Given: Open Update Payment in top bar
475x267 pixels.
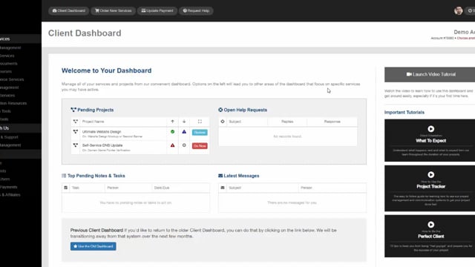Looking at the screenshot, I should tap(157, 10).
